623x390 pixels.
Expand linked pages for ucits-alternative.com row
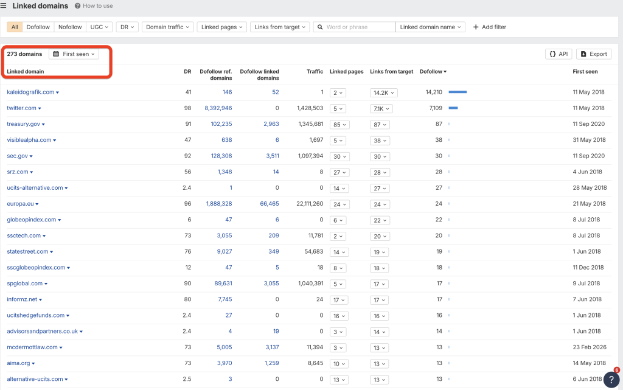click(339, 189)
